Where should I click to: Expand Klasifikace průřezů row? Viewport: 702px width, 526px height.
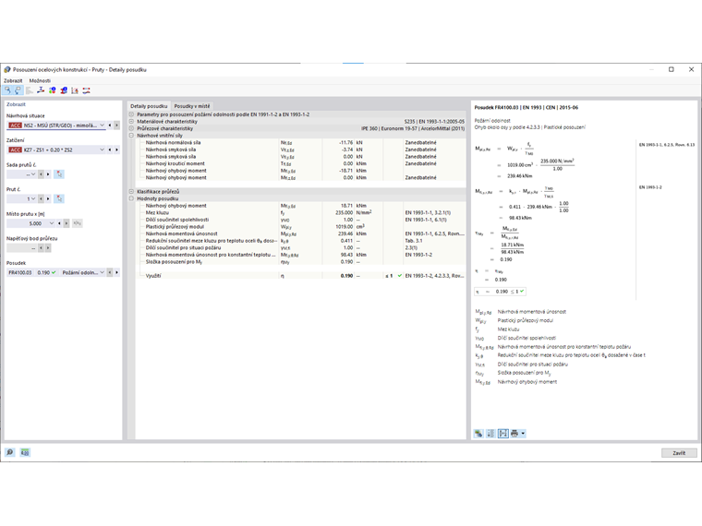tap(131, 191)
